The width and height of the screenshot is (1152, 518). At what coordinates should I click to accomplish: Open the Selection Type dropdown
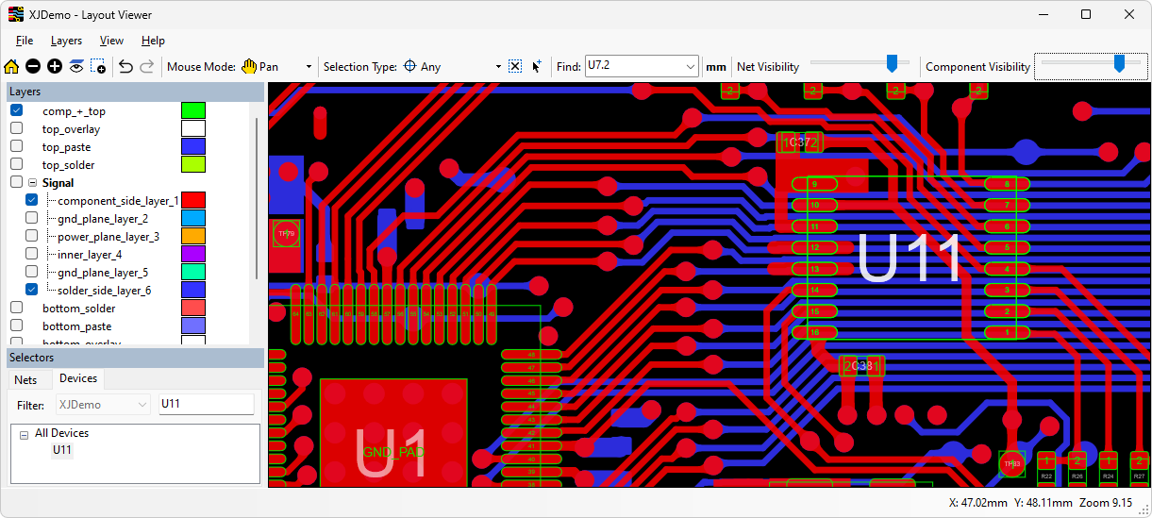click(498, 67)
